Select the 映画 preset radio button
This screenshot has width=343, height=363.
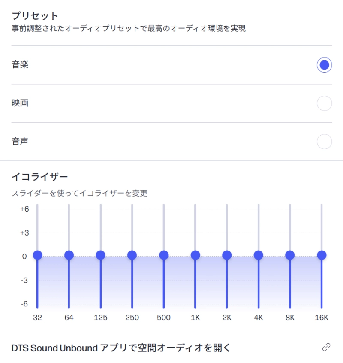click(x=325, y=103)
